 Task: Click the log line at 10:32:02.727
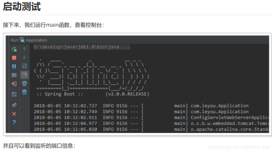(x=141, y=106)
